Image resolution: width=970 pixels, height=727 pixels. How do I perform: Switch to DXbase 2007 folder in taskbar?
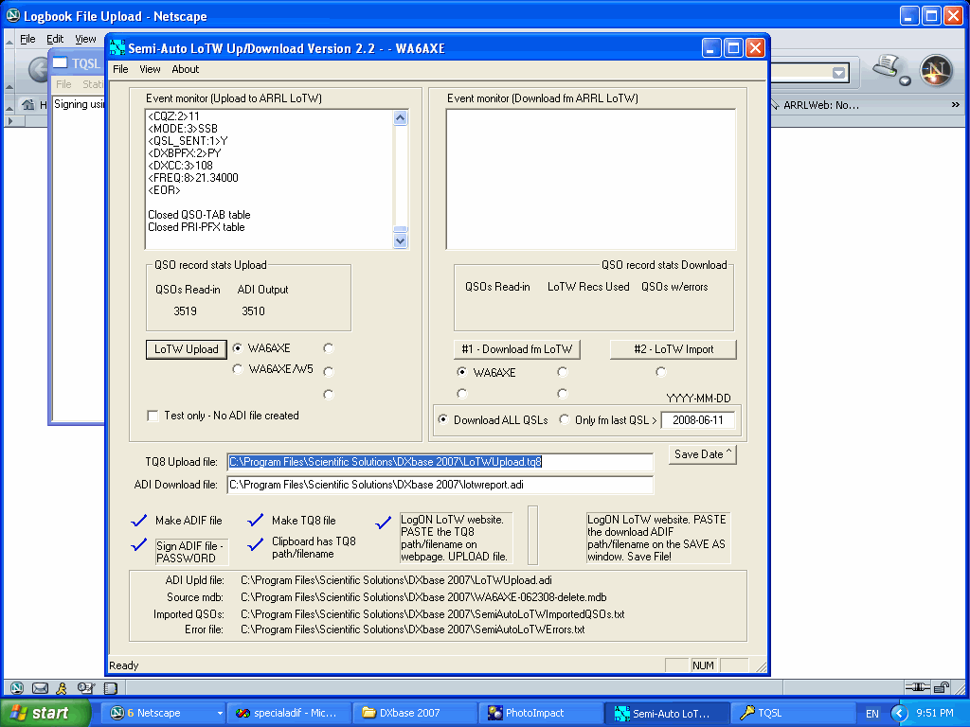[415, 713]
